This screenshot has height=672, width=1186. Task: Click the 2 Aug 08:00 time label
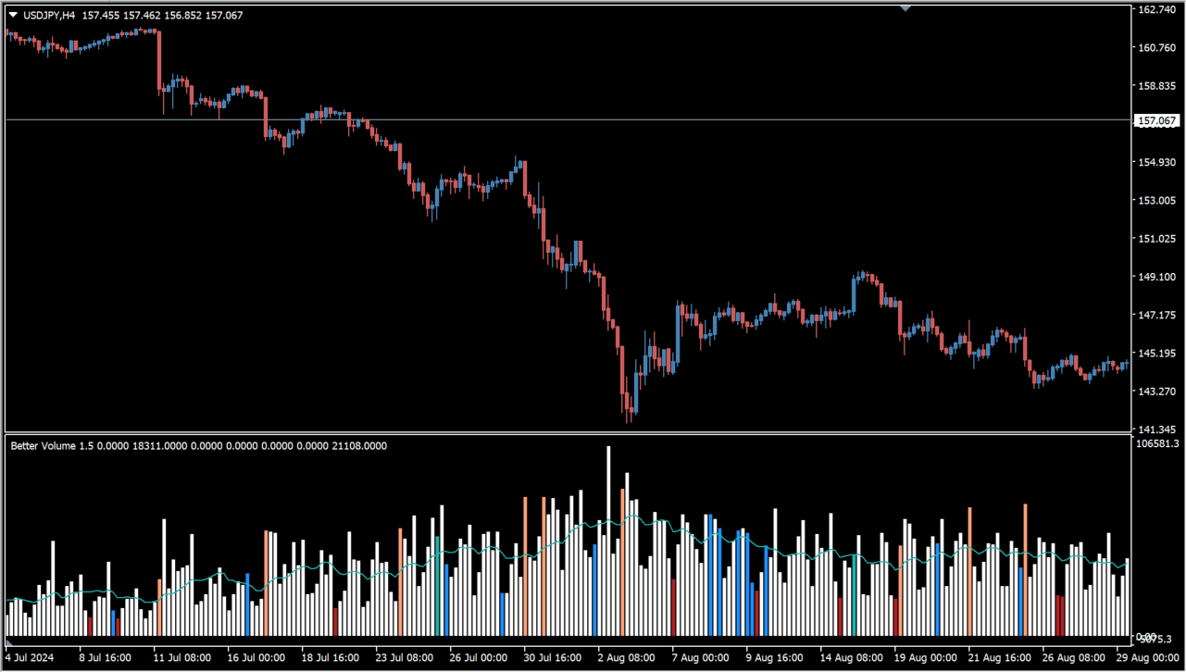click(x=627, y=658)
